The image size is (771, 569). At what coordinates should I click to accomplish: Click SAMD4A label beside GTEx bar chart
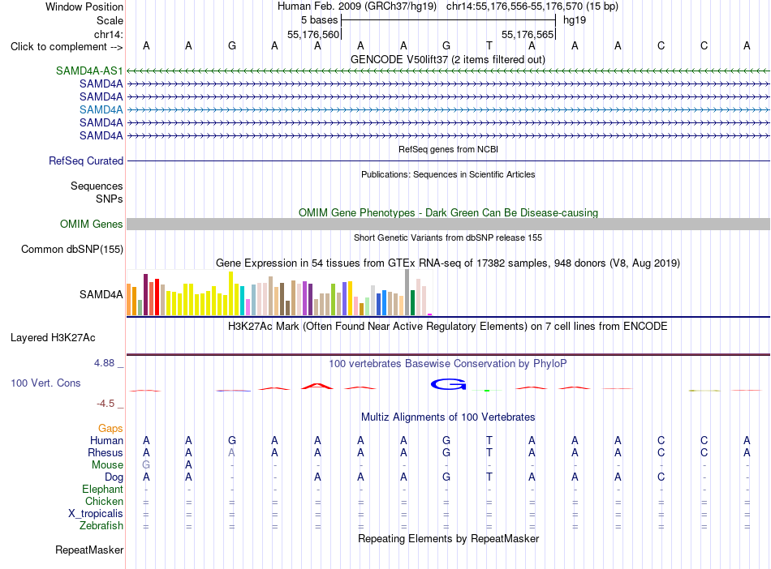click(x=101, y=294)
